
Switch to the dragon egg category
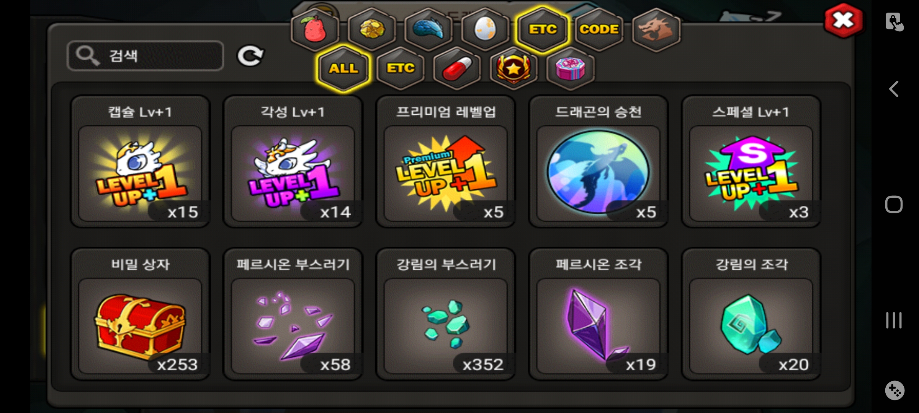point(485,29)
